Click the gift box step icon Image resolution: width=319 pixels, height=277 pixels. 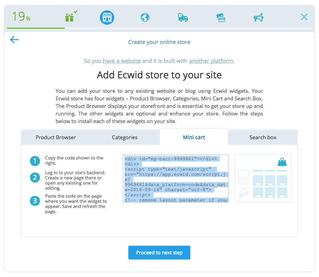coord(70,17)
